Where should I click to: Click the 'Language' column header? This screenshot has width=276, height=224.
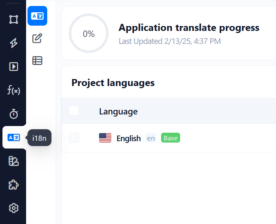pos(118,112)
